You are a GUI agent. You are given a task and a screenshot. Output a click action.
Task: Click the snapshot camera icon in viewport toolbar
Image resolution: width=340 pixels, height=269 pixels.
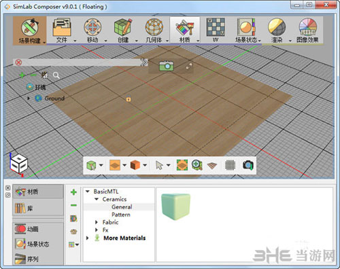(x=248, y=165)
